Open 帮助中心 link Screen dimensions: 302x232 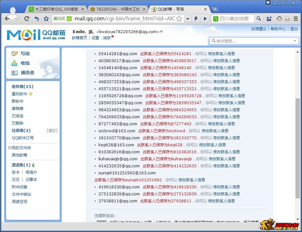[x=278, y=29]
